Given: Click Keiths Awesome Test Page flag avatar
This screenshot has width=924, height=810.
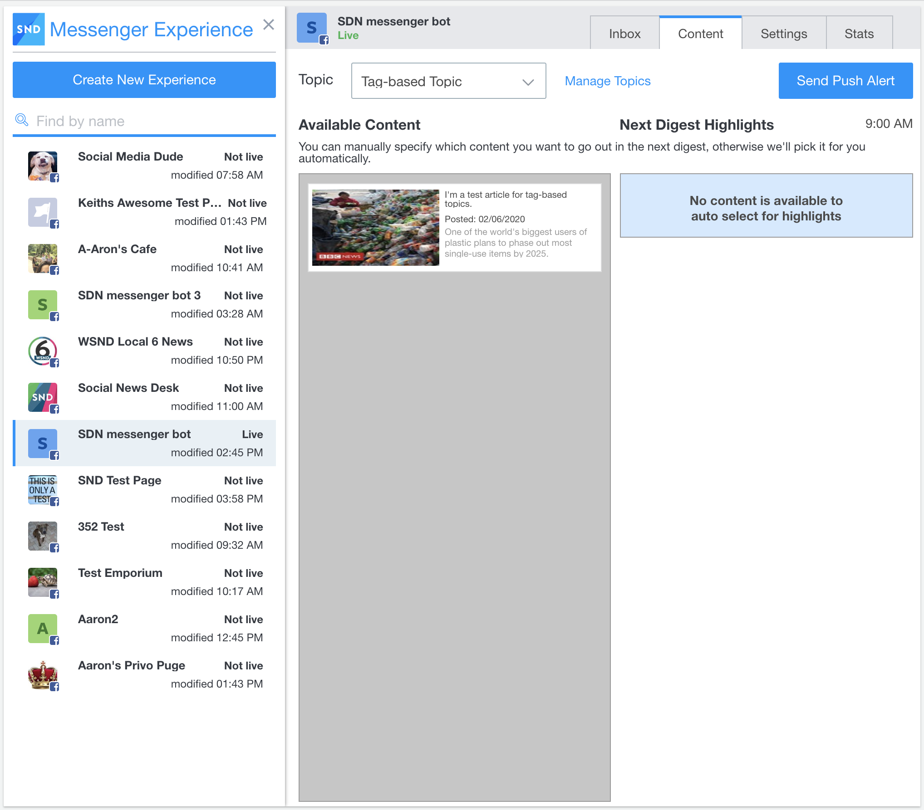Looking at the screenshot, I should [43, 212].
